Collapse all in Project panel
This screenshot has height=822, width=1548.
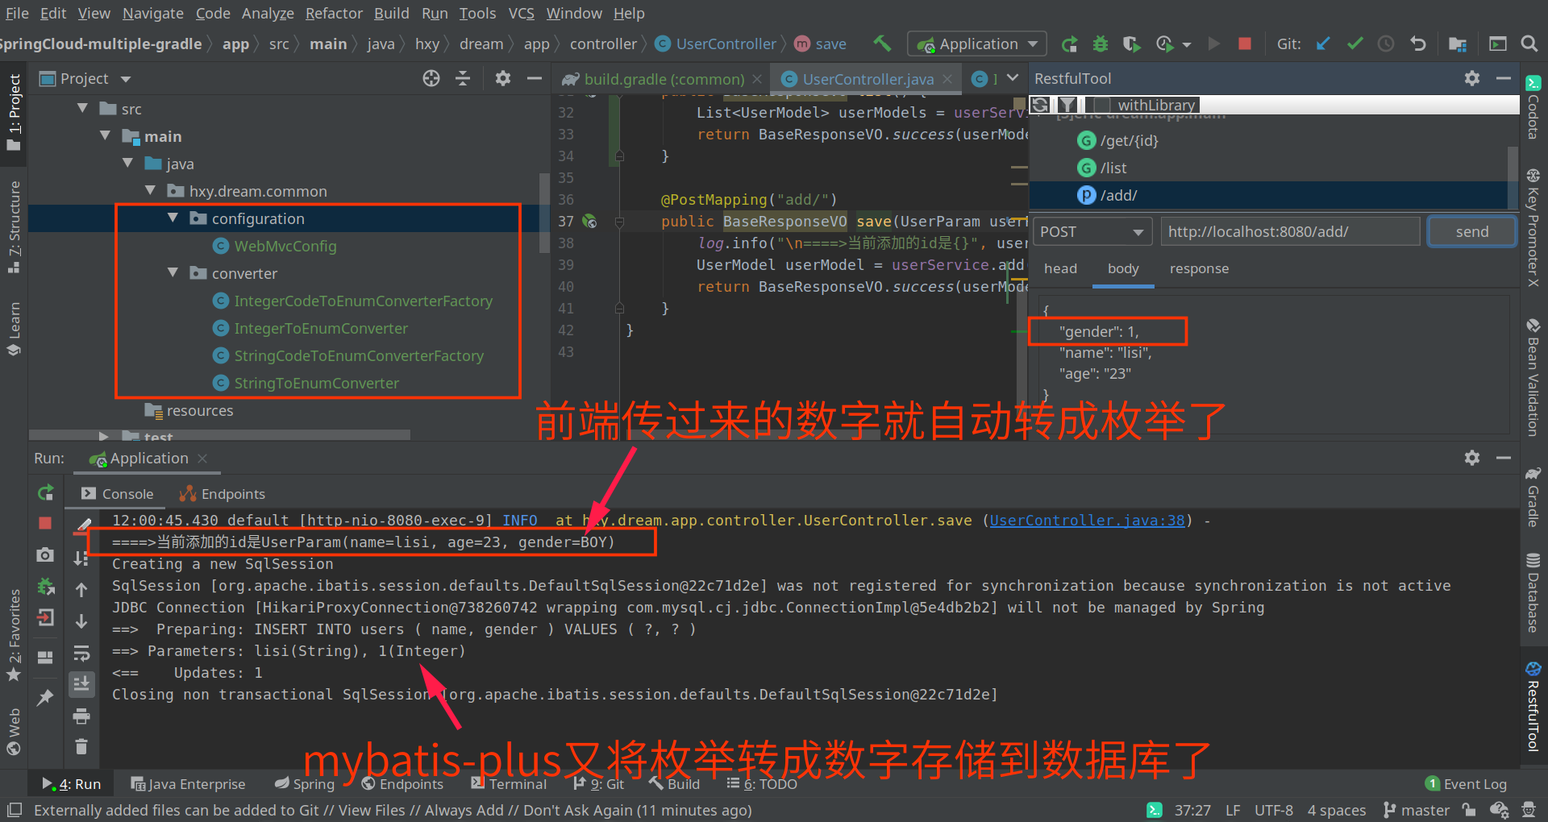tap(463, 78)
